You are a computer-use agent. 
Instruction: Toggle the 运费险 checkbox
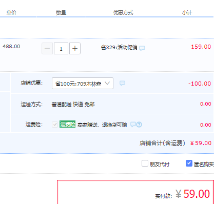pos(55,125)
